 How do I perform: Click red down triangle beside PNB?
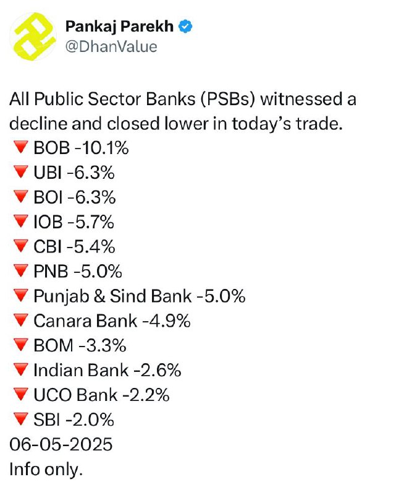click(21, 270)
